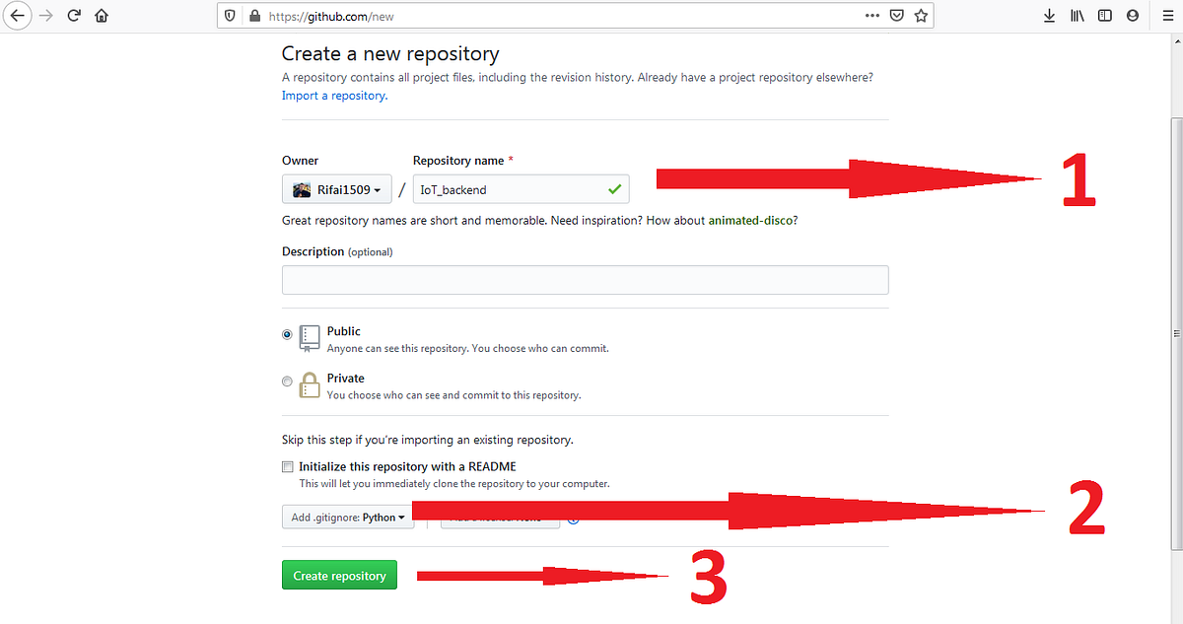Select the Public repository option

click(x=287, y=334)
